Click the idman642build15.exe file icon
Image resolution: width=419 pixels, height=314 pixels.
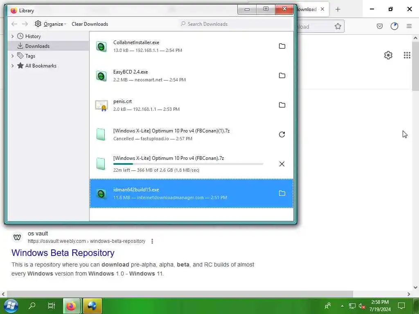101,193
